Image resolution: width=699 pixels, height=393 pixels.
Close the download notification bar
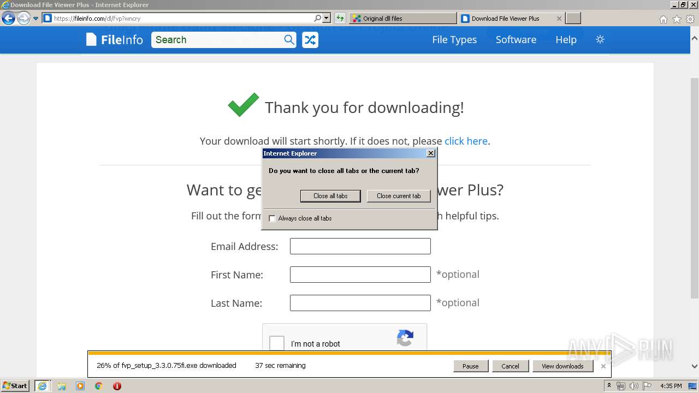(x=603, y=366)
